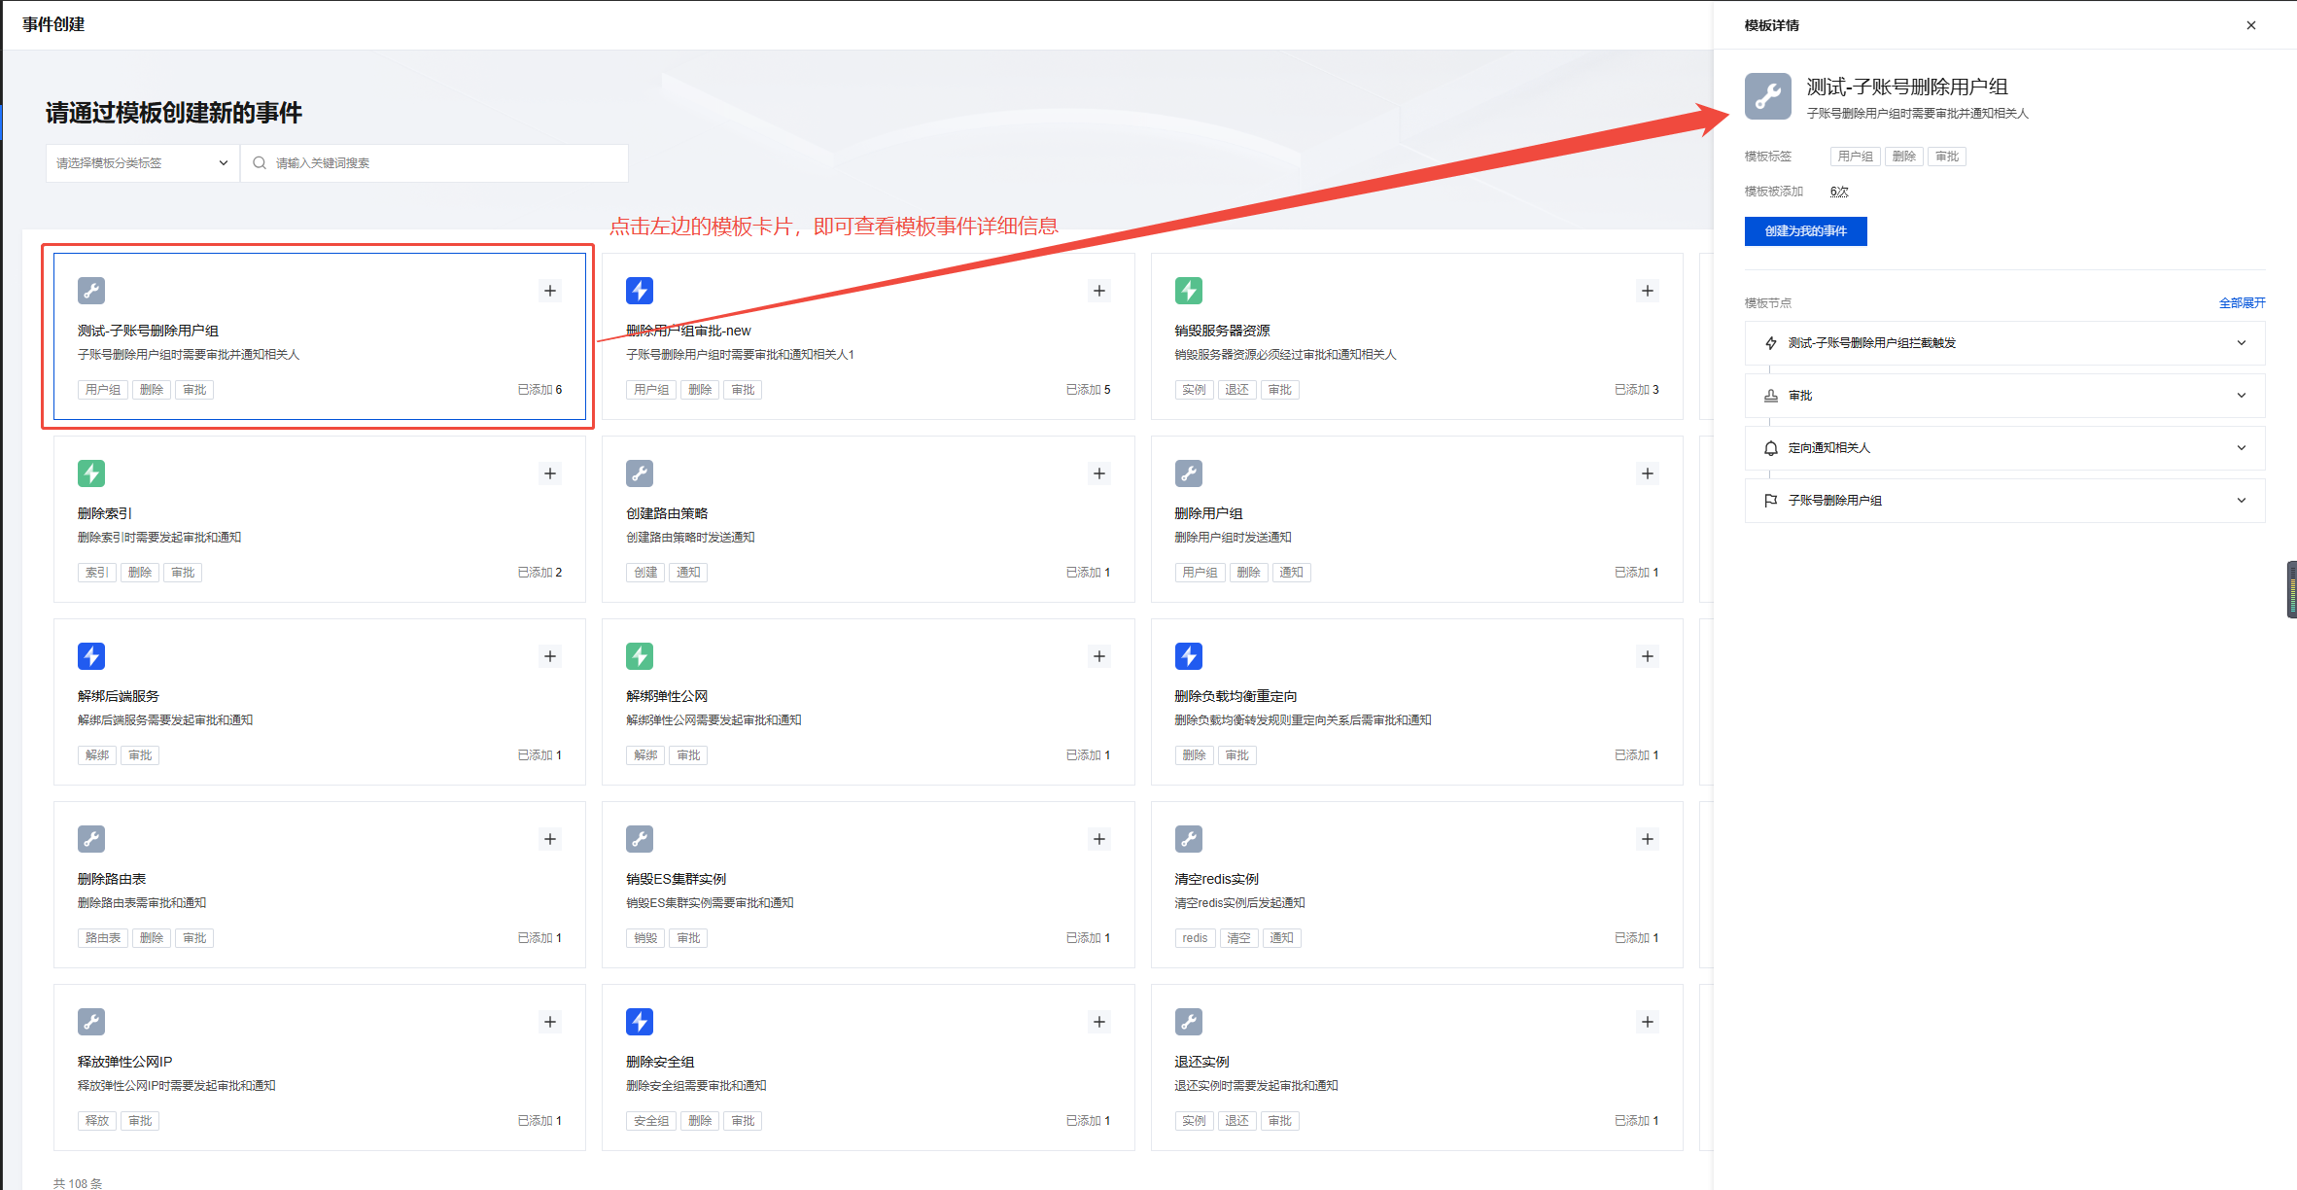Click magnifier icon in keyword search box
Viewport: 2297px width, 1190px height.
tap(260, 163)
